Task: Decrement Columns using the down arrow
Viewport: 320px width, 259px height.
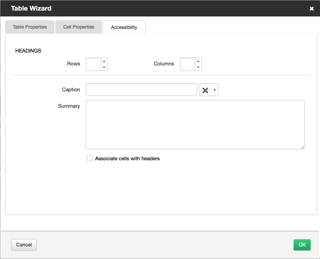Action: pos(198,67)
